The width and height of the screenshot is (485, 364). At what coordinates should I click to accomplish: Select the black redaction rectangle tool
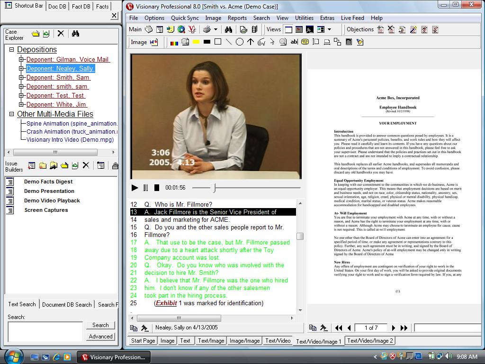[207, 42]
